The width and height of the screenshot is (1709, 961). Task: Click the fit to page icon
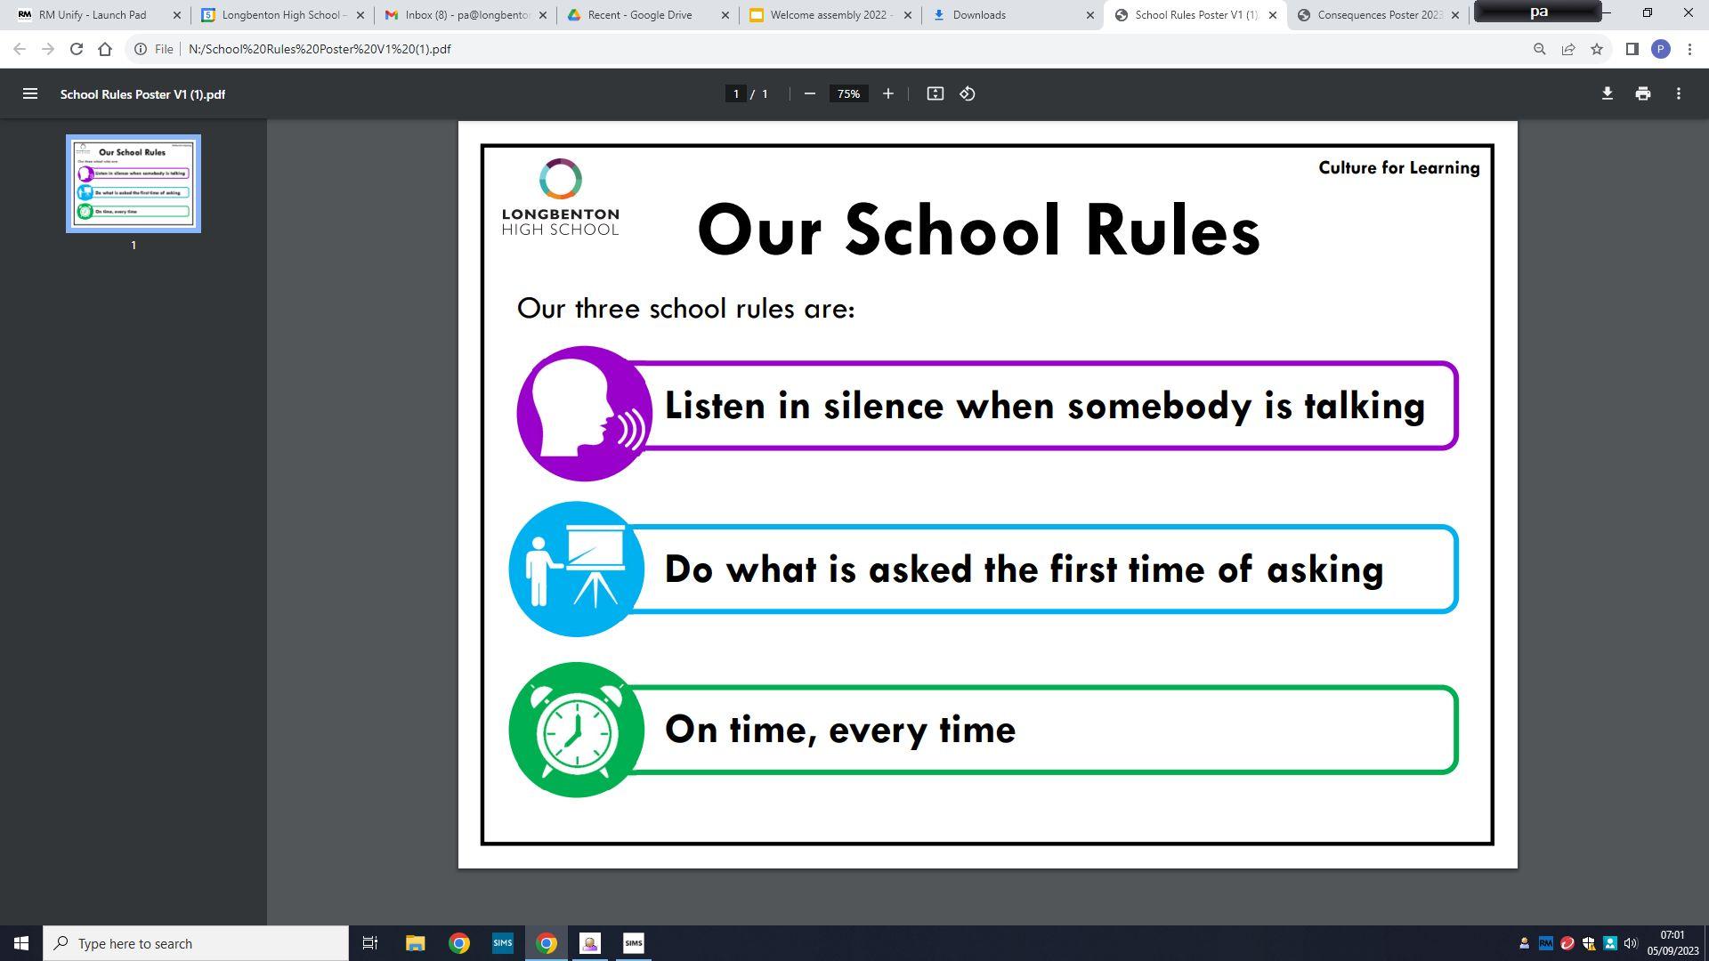tap(935, 93)
